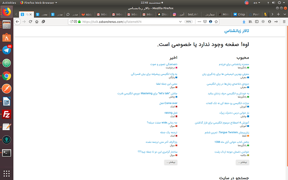Image resolution: width=288 pixels, height=180 pixels.
Task: Open the let's talk Mastering challenge topic
Action: tap(147, 94)
